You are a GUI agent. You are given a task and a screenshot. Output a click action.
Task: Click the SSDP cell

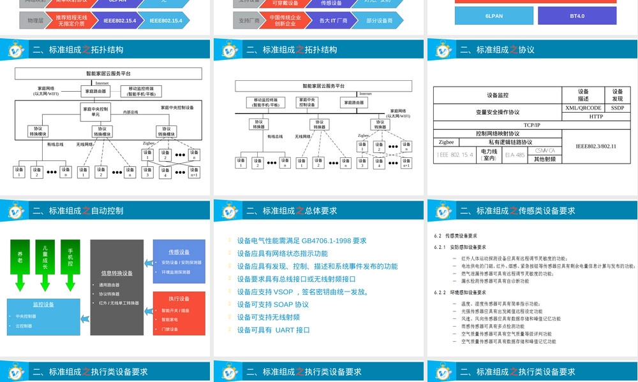pos(617,108)
